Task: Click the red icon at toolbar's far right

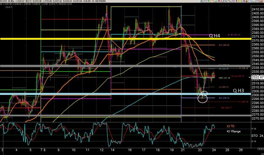Action: point(261,1)
